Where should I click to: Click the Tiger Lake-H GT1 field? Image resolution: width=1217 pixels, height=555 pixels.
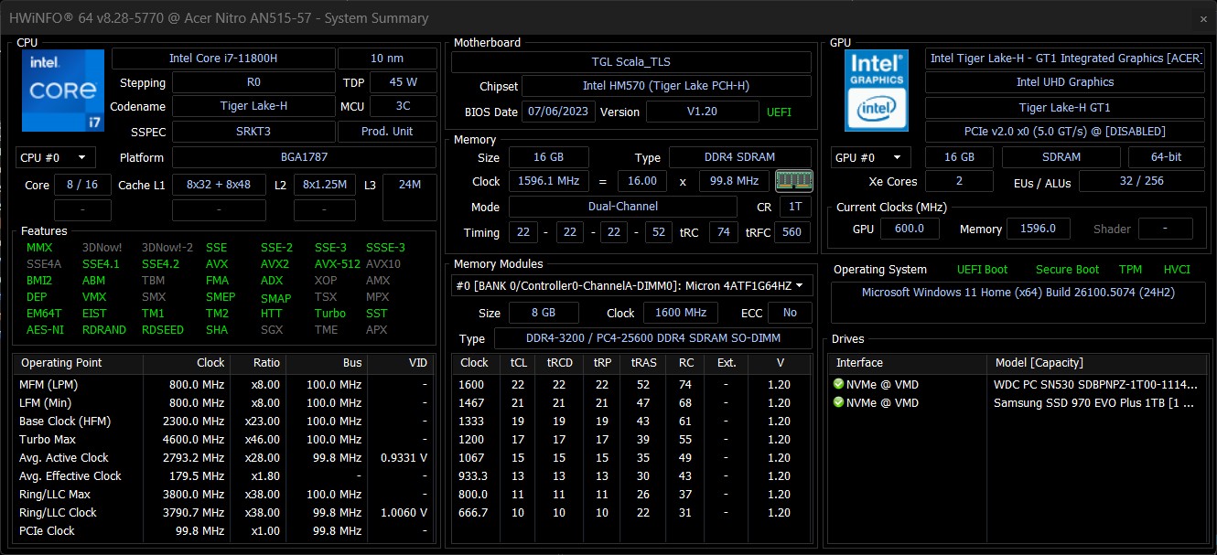[x=1065, y=107]
